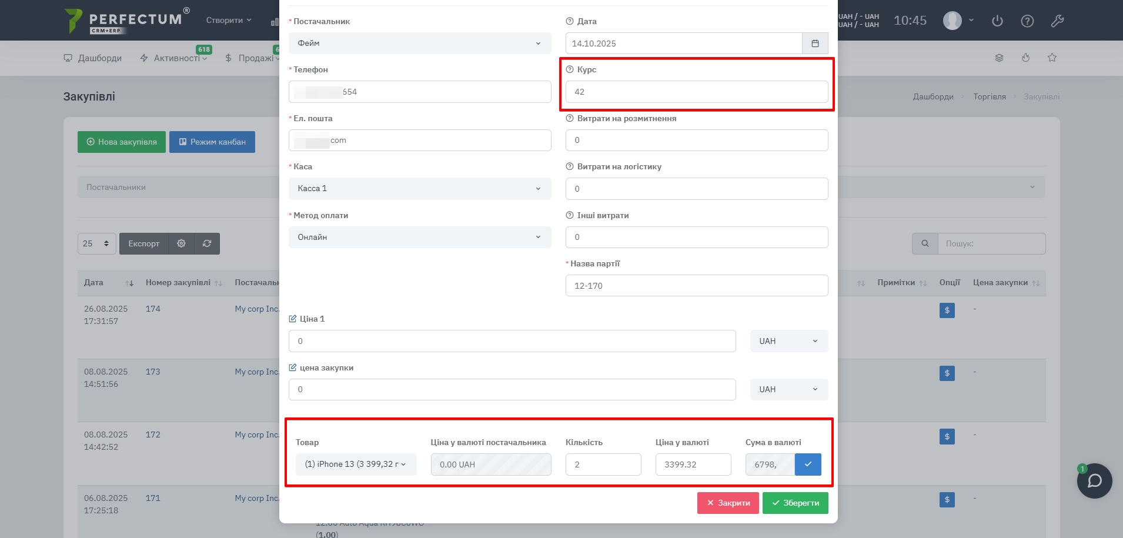Image resolution: width=1123 pixels, height=538 pixels.
Task: Click the star favorites icon
Action: [1052, 58]
